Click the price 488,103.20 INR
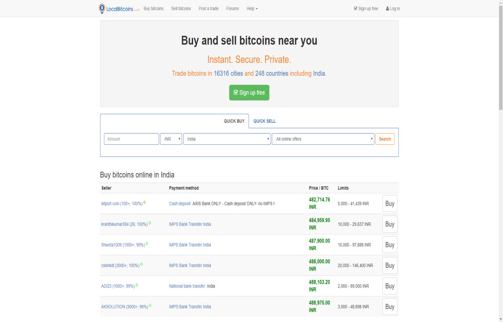 (319, 286)
